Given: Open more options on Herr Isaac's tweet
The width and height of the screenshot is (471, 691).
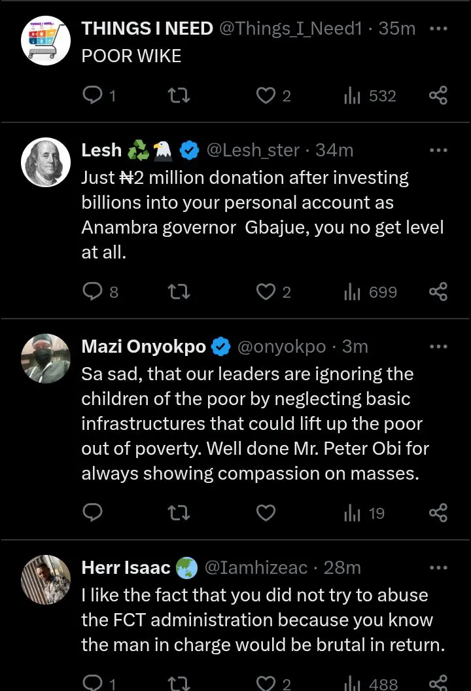Looking at the screenshot, I should click(438, 567).
